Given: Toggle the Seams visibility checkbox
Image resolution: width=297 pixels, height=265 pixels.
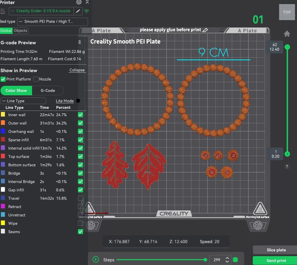Looking at the screenshot, I should pos(80,231).
